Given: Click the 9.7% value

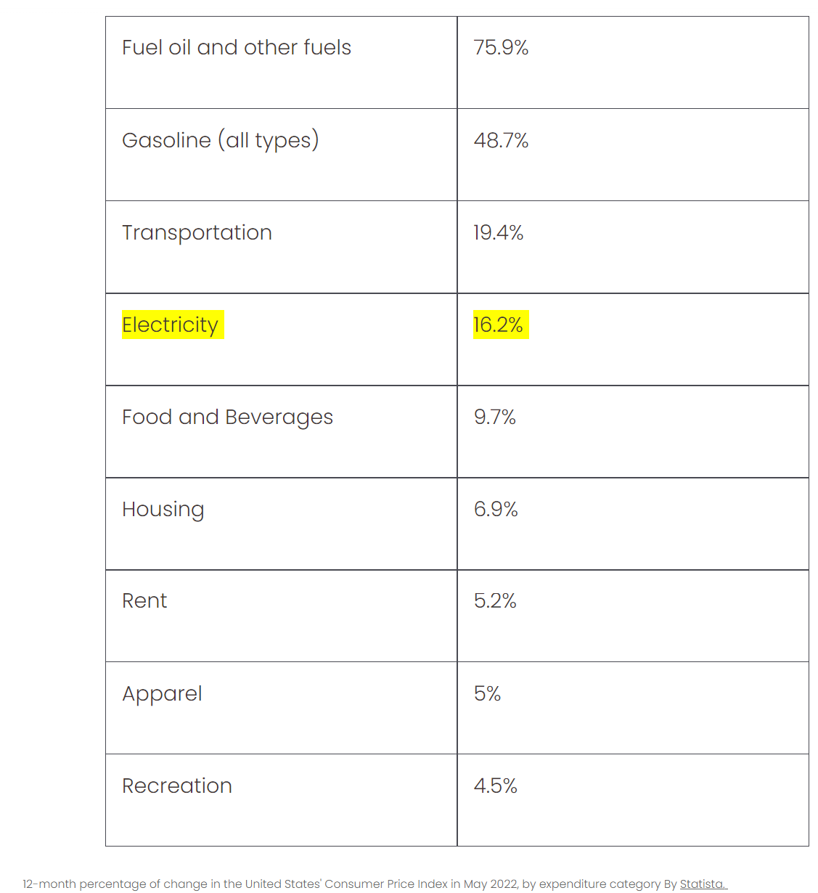Looking at the screenshot, I should tap(495, 417).
